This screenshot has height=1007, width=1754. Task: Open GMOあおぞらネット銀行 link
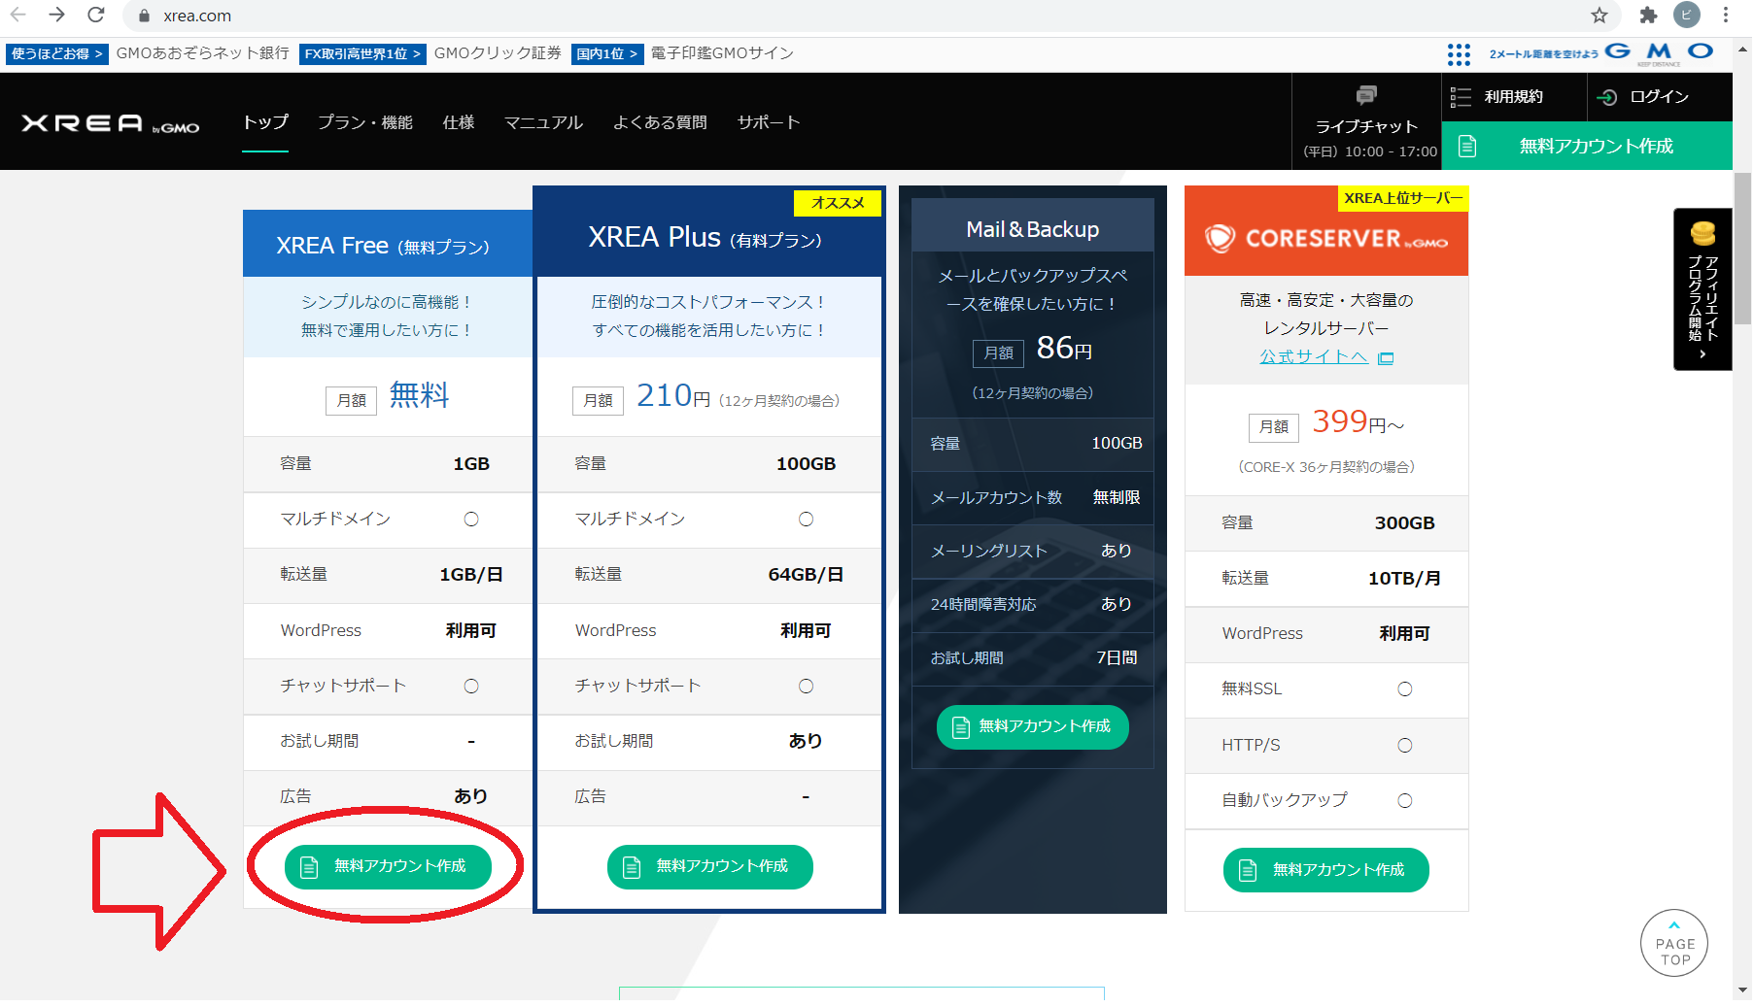[x=202, y=53]
